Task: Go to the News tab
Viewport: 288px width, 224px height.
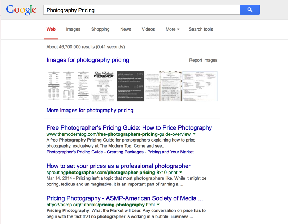Action: [x=126, y=29]
